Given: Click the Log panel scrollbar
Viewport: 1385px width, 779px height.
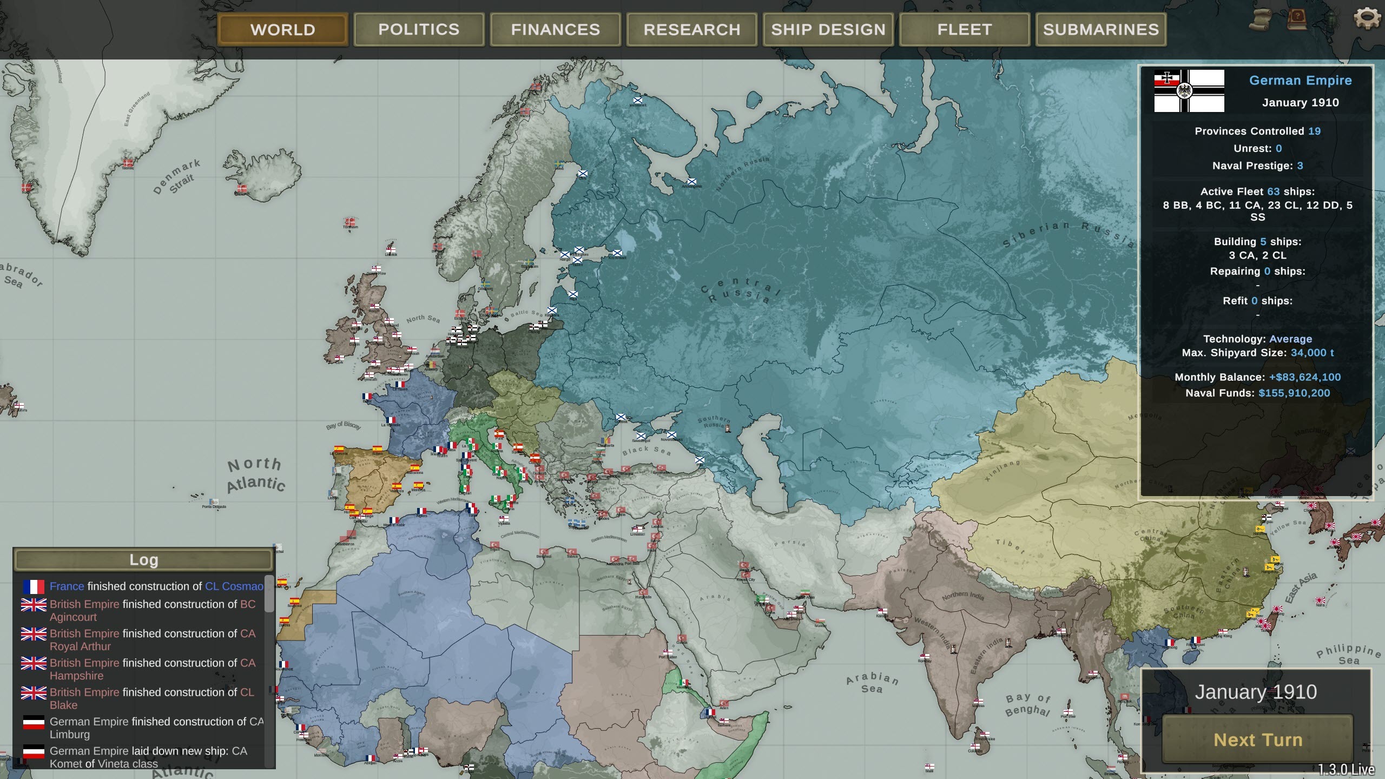Looking at the screenshot, I should click(x=269, y=594).
